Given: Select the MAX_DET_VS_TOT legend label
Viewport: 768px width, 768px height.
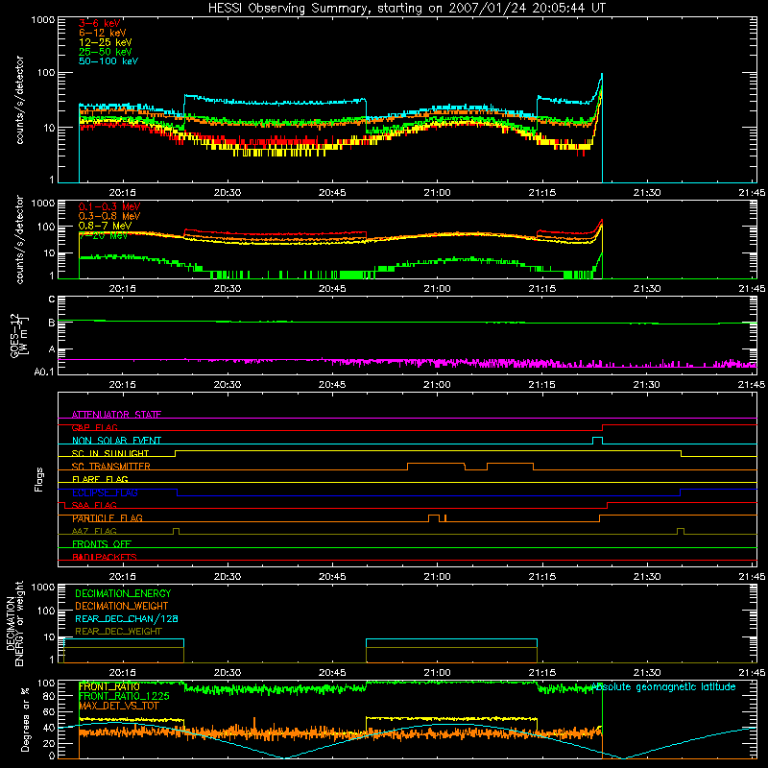Looking at the screenshot, I should [118, 706].
